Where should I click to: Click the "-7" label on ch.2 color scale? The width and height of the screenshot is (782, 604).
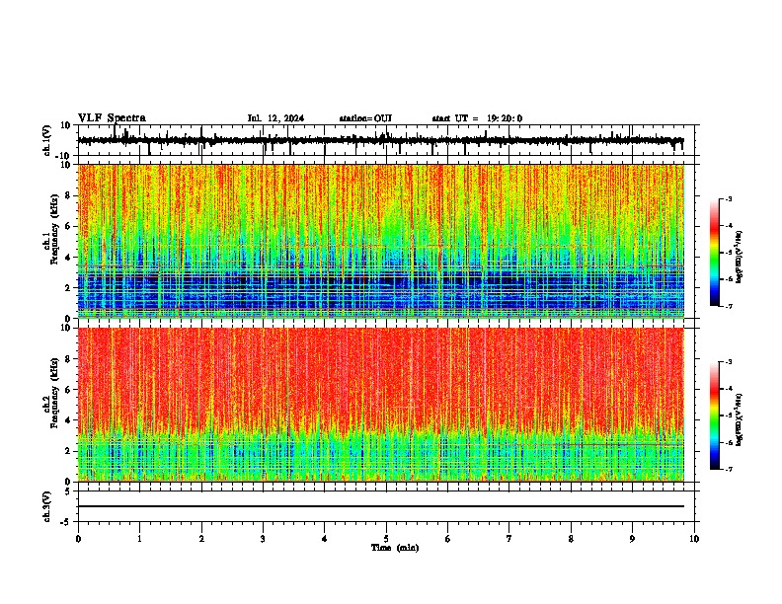(728, 469)
